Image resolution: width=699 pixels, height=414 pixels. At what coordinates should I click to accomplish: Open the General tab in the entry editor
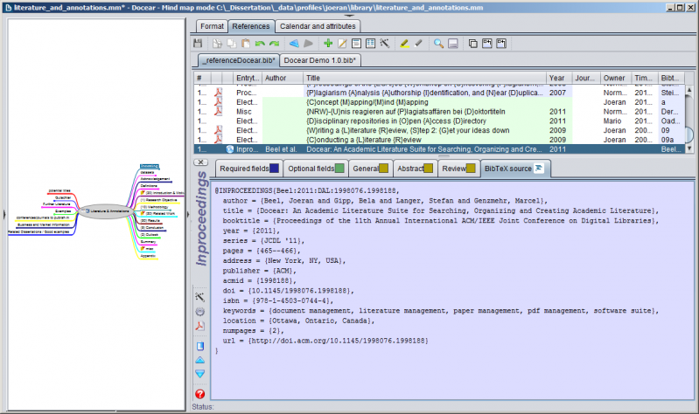pos(370,169)
